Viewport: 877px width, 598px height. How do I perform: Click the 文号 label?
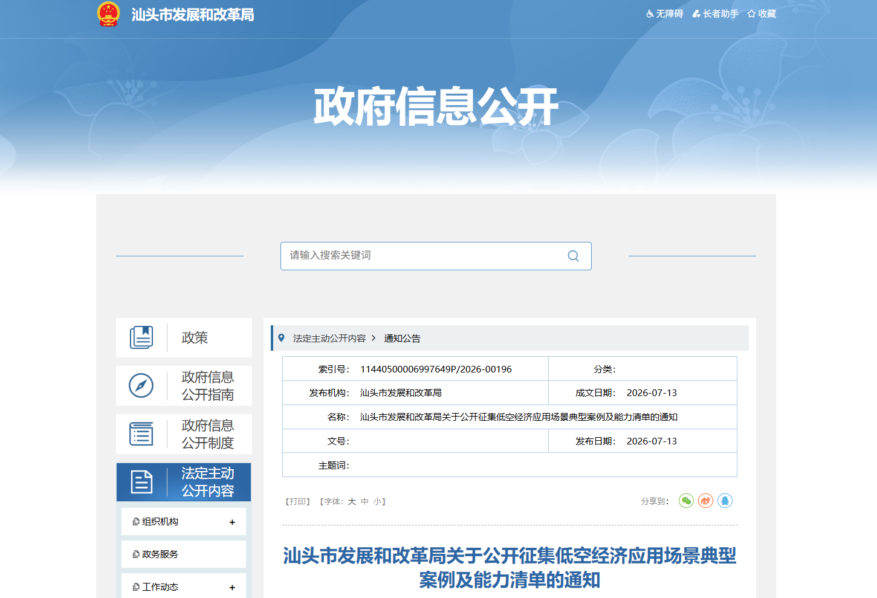338,441
